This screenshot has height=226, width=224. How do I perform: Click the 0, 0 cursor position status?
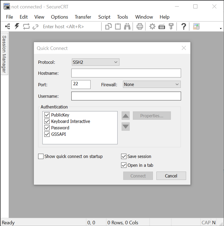click(91, 223)
